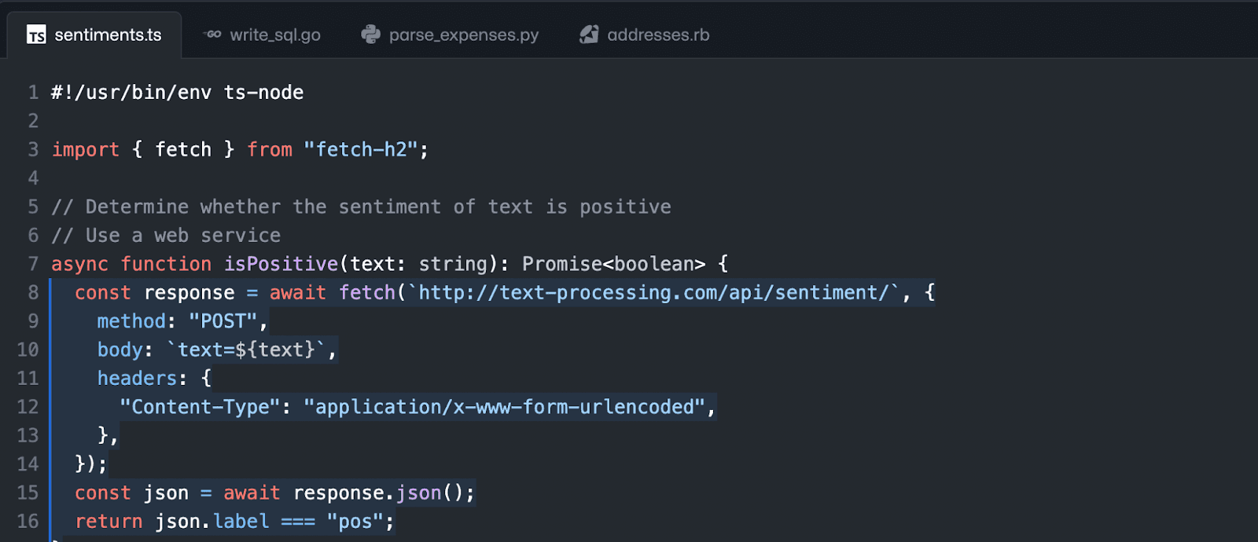Click "application/x-www-form-urlencoded" string value
Image resolution: width=1258 pixels, height=542 pixels.
click(x=504, y=407)
